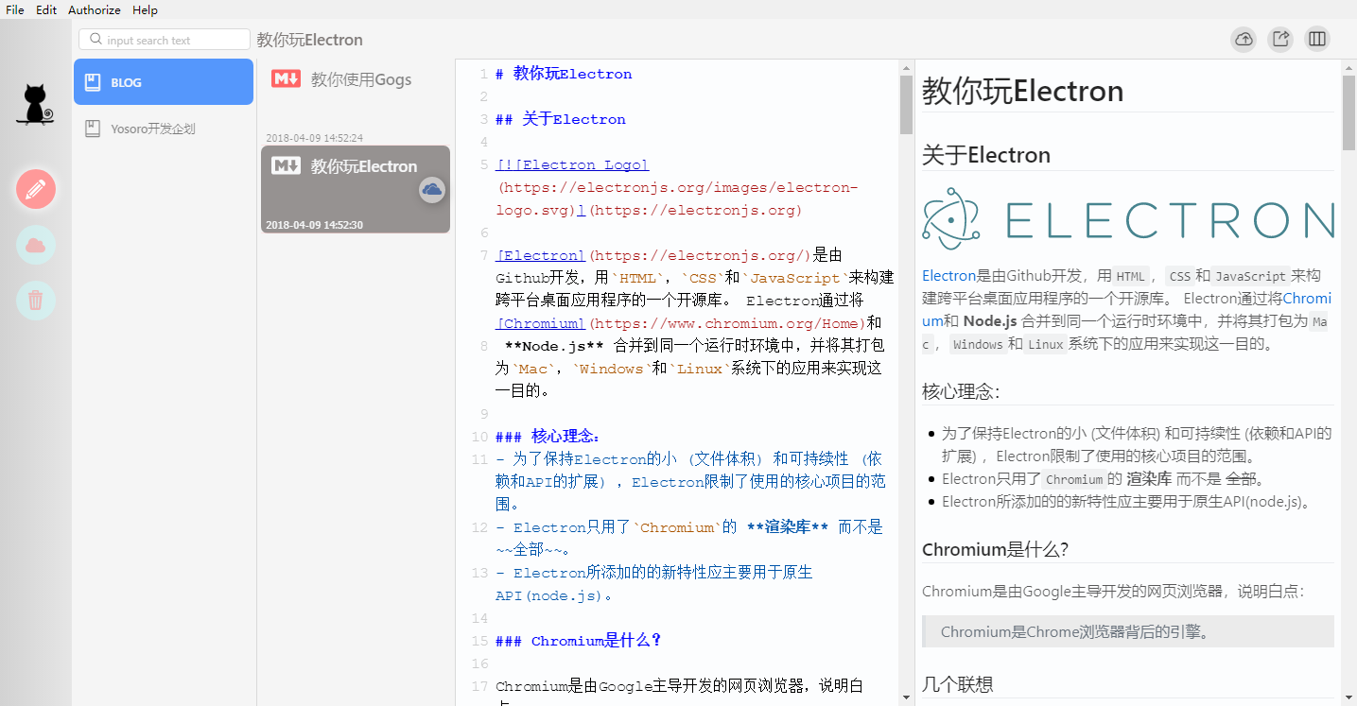1357x706 pixels.
Task: Click the 'Windows' inline code in preview
Action: (978, 345)
